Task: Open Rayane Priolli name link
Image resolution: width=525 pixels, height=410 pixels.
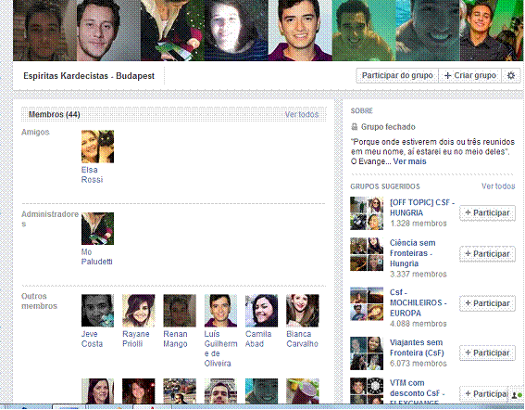Action: (135, 339)
